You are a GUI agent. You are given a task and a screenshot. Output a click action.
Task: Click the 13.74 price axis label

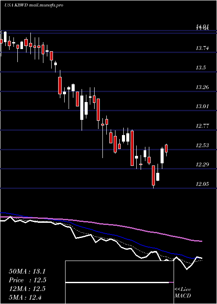pyautogui.click(x=202, y=48)
